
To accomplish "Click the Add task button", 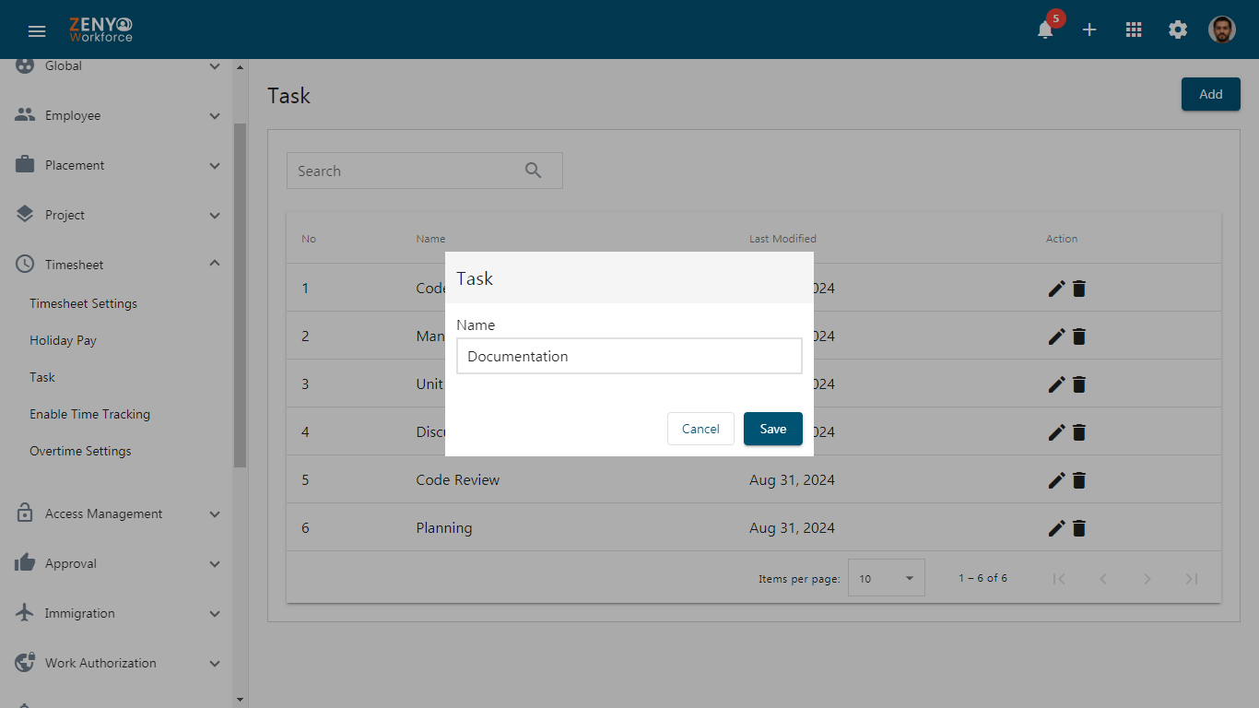I will pyautogui.click(x=1211, y=94).
